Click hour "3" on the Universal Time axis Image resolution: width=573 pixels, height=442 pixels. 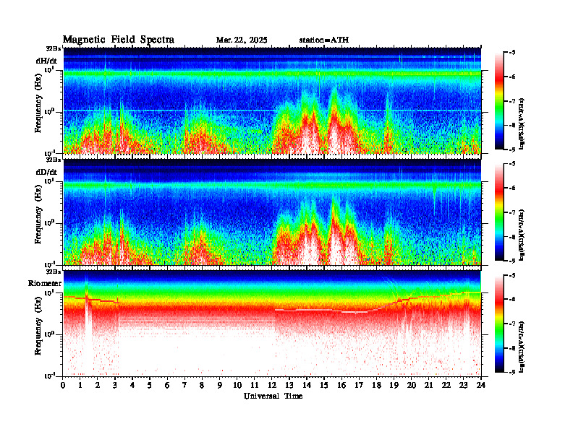115,386
